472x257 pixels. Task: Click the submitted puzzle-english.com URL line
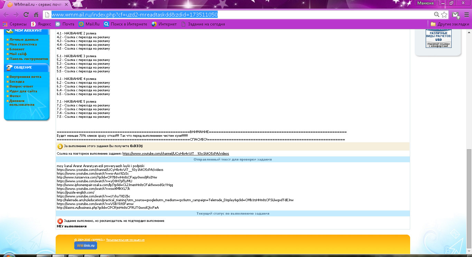coord(75,193)
